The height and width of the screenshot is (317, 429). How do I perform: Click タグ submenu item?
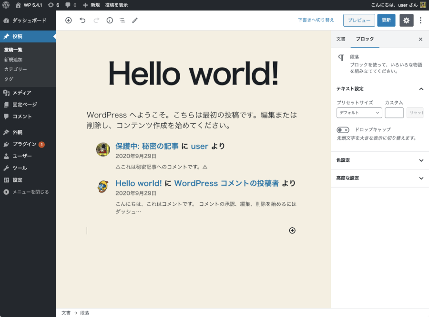(x=9, y=79)
